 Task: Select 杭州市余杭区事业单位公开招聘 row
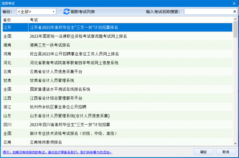118,107
